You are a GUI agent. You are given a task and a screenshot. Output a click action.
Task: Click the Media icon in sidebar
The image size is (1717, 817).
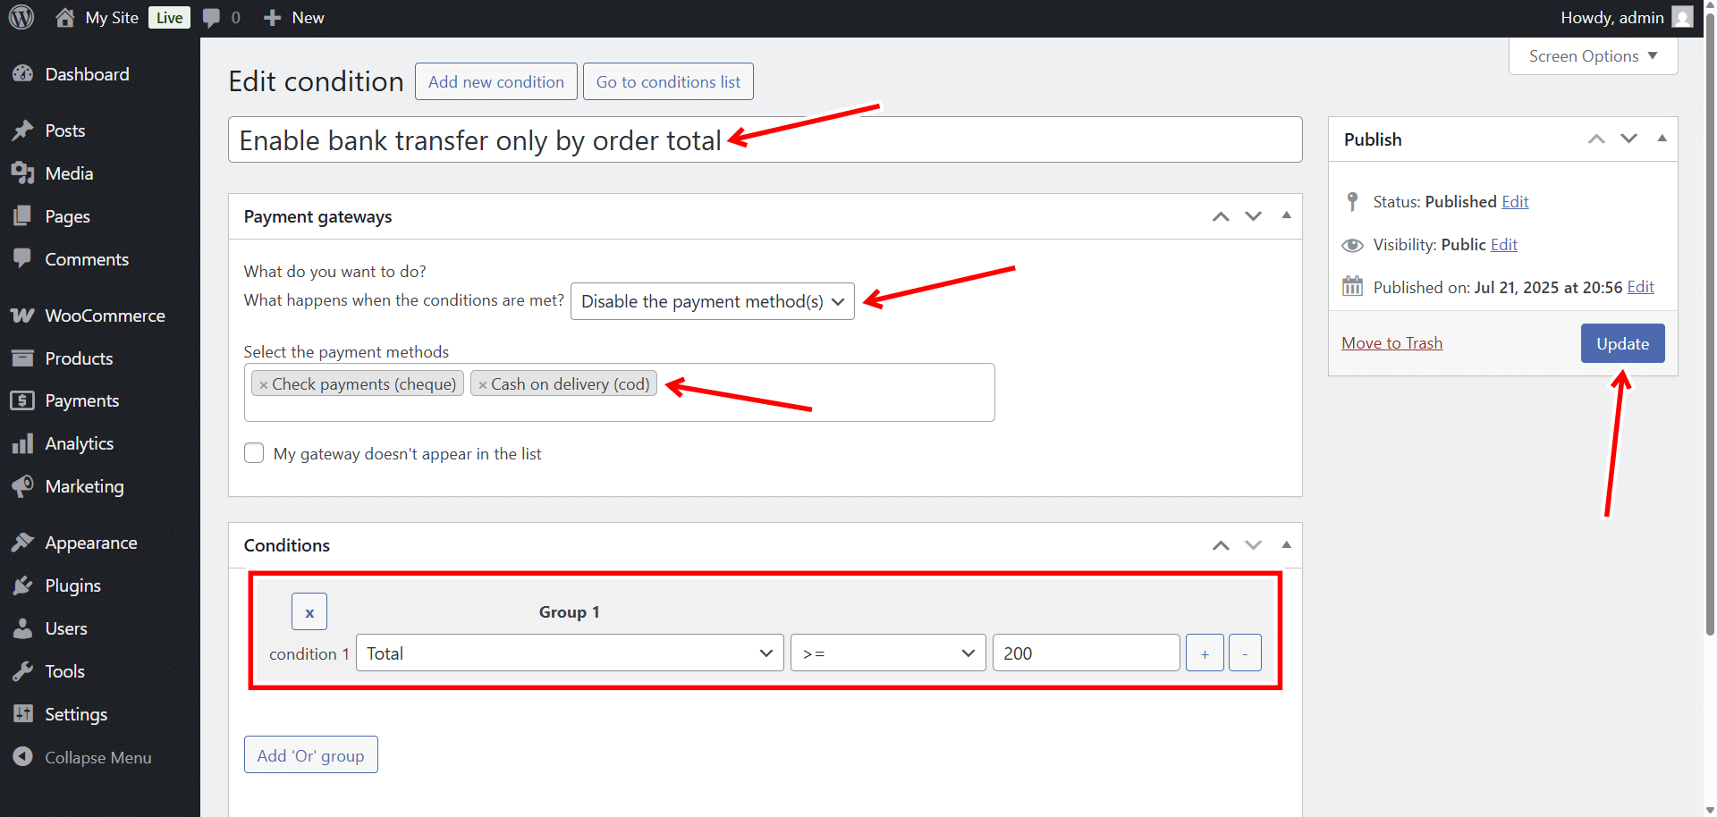tap(23, 173)
